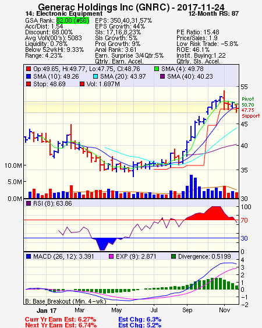Screen dimensions: 262x328
Task: Click the ROE: 46.1% value
Action: pos(193,50)
